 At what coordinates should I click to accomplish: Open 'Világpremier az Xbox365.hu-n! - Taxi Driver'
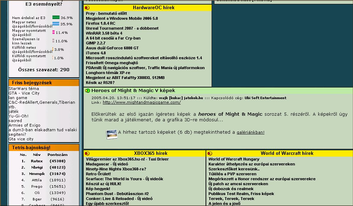[x=127, y=159]
